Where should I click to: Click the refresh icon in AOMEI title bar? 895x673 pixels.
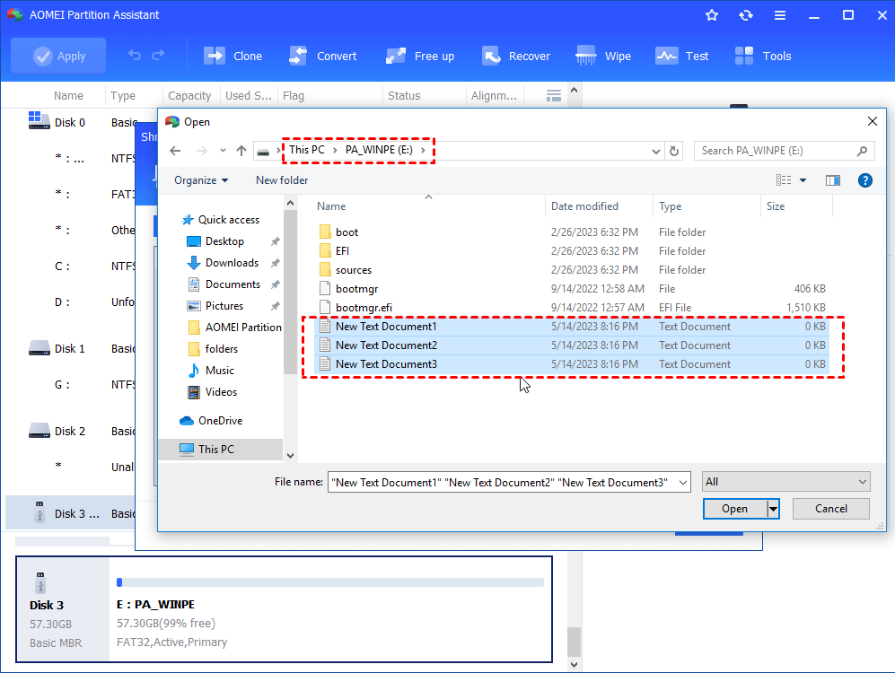pyautogui.click(x=745, y=15)
